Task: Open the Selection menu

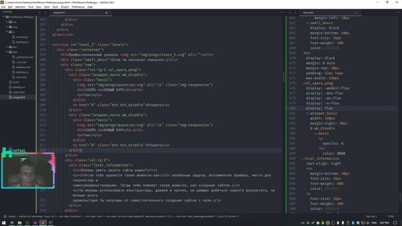Action: 20,7
